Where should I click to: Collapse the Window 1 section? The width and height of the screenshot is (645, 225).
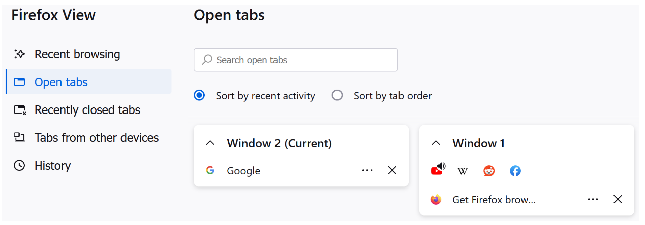436,143
